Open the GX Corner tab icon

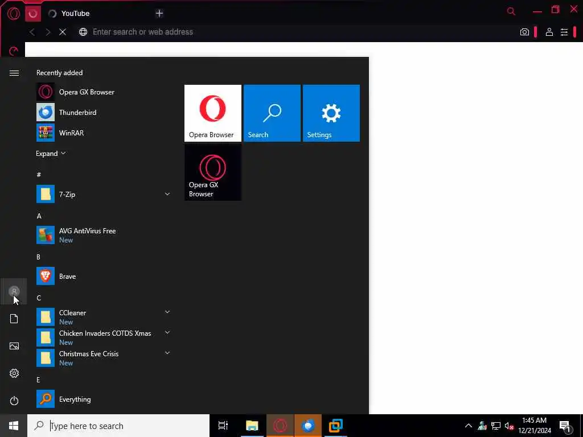click(x=32, y=14)
